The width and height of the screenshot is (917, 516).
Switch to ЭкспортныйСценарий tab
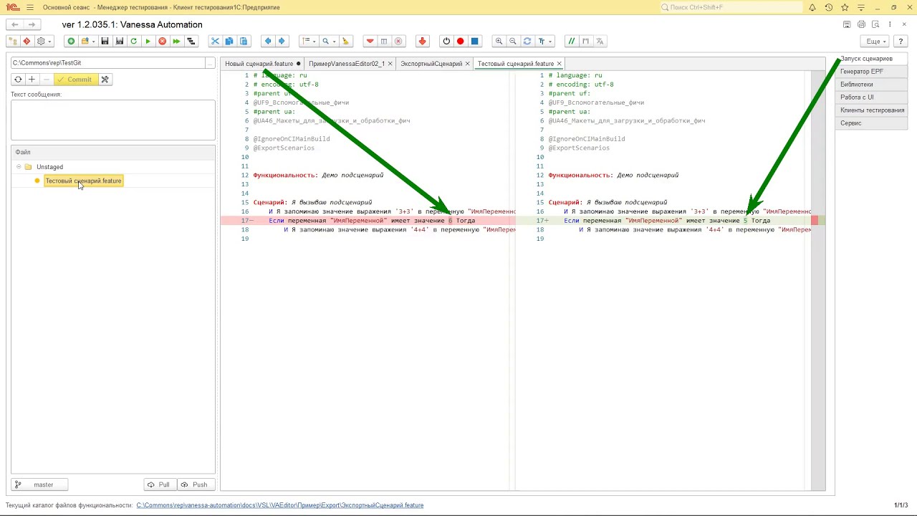coord(431,64)
